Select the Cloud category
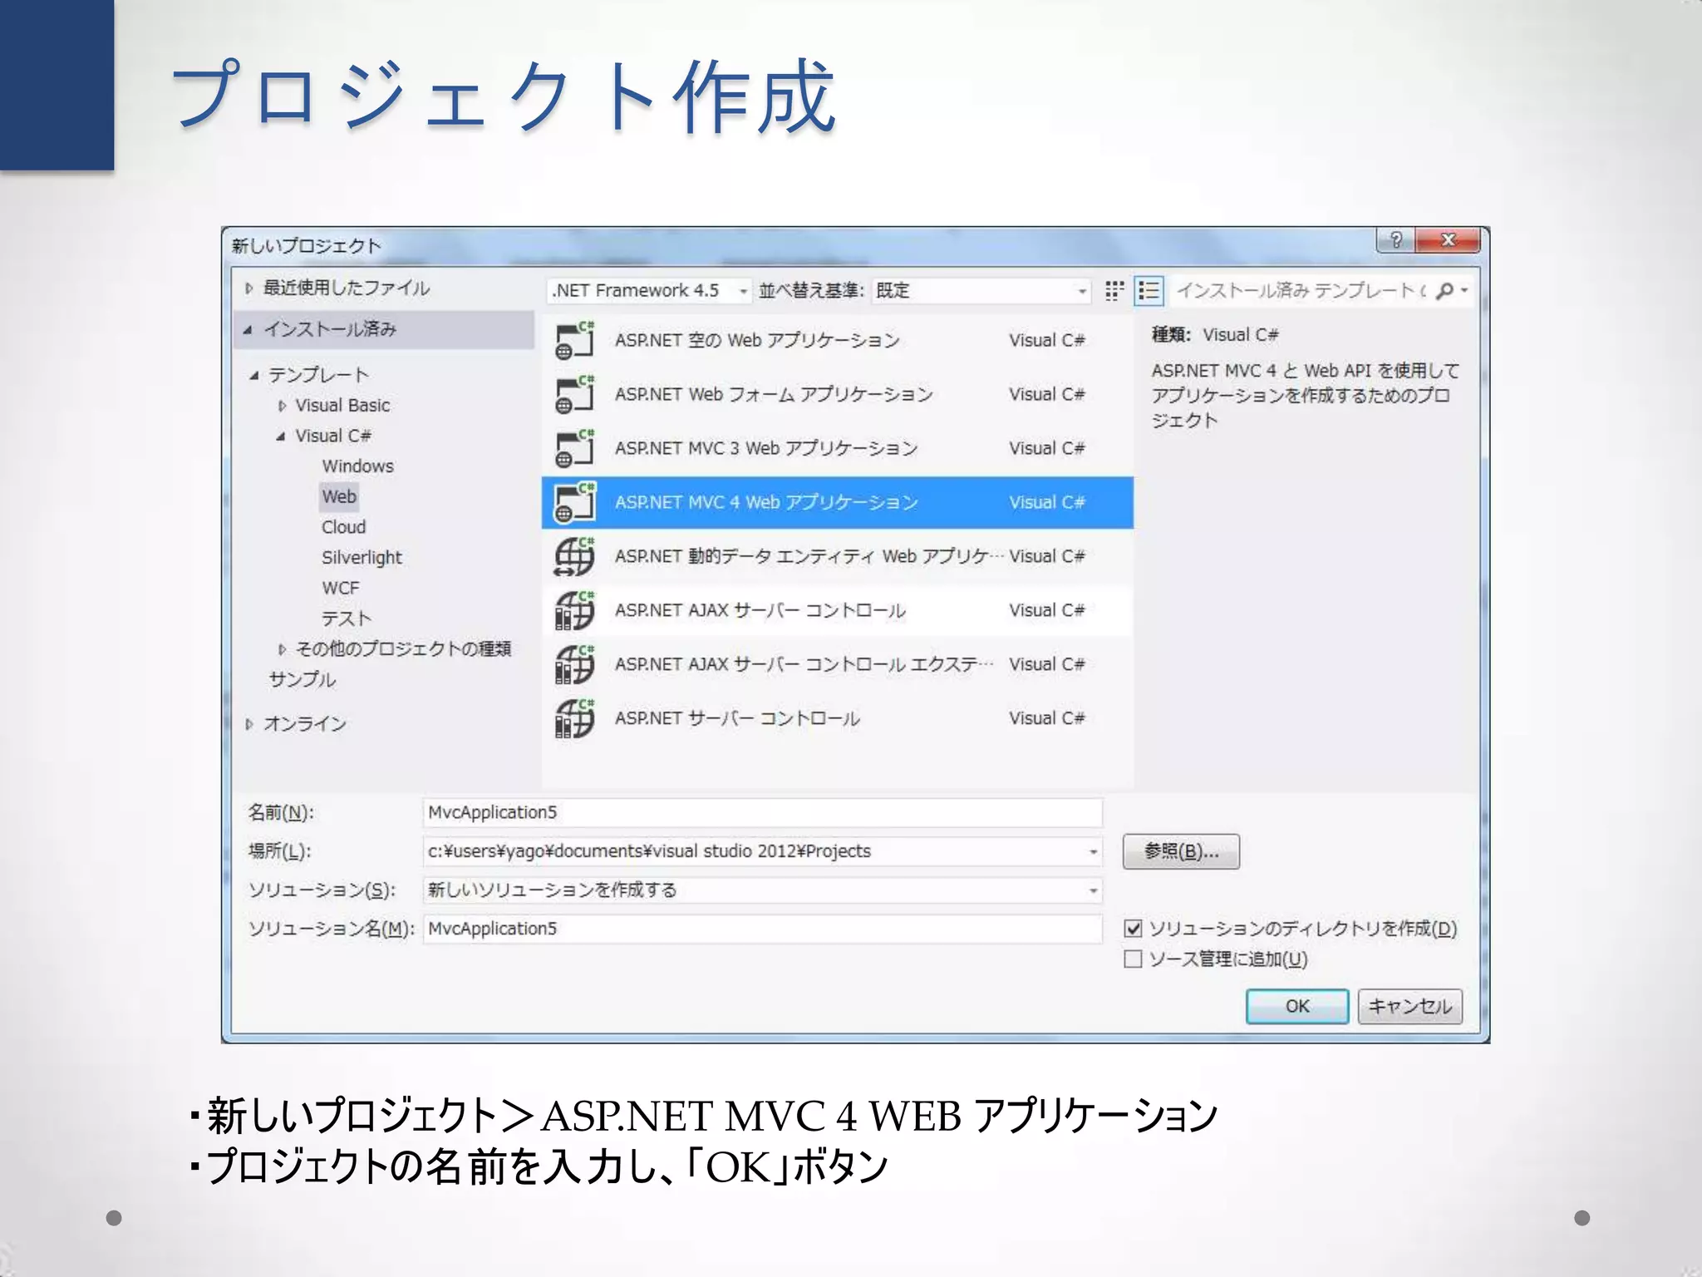The width and height of the screenshot is (1702, 1277). (x=343, y=527)
